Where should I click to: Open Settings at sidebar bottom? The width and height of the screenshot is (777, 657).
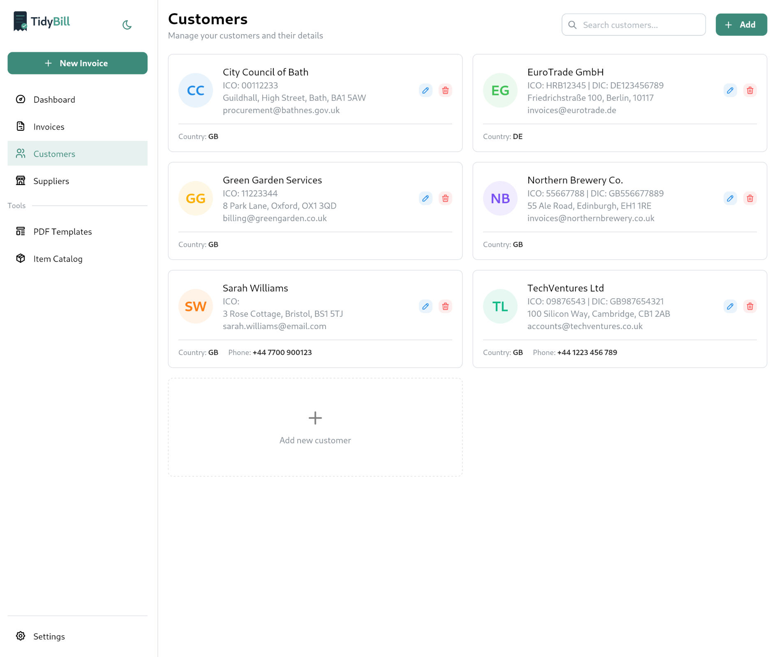pyautogui.click(x=49, y=636)
